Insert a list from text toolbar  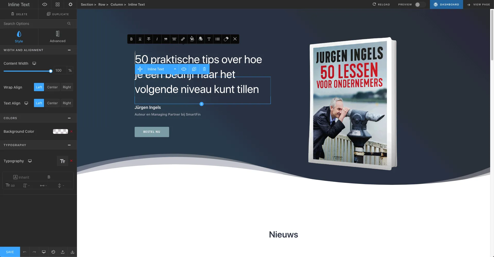[218, 39]
